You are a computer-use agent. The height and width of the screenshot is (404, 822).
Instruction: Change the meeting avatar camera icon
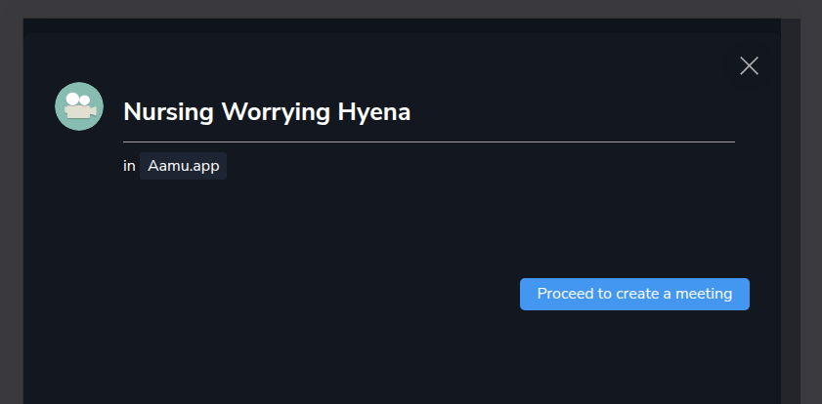[79, 106]
